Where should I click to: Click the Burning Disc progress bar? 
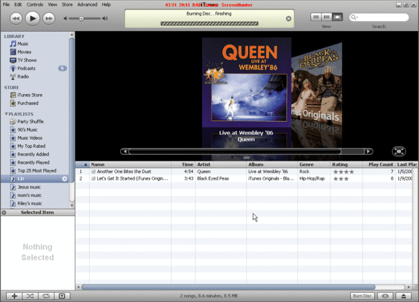pyautogui.click(x=209, y=24)
